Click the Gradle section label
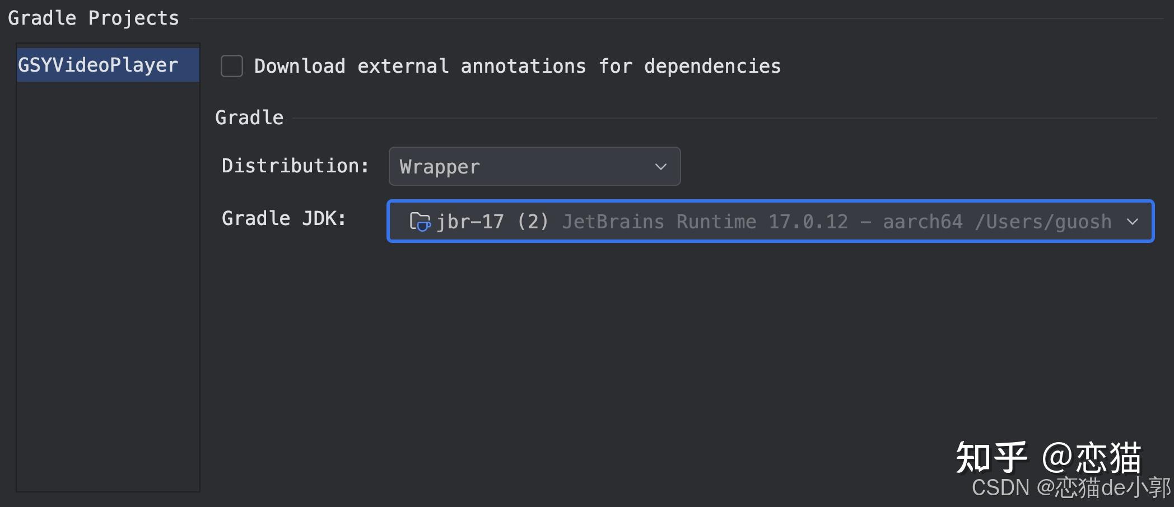This screenshot has height=507, width=1174. click(249, 117)
